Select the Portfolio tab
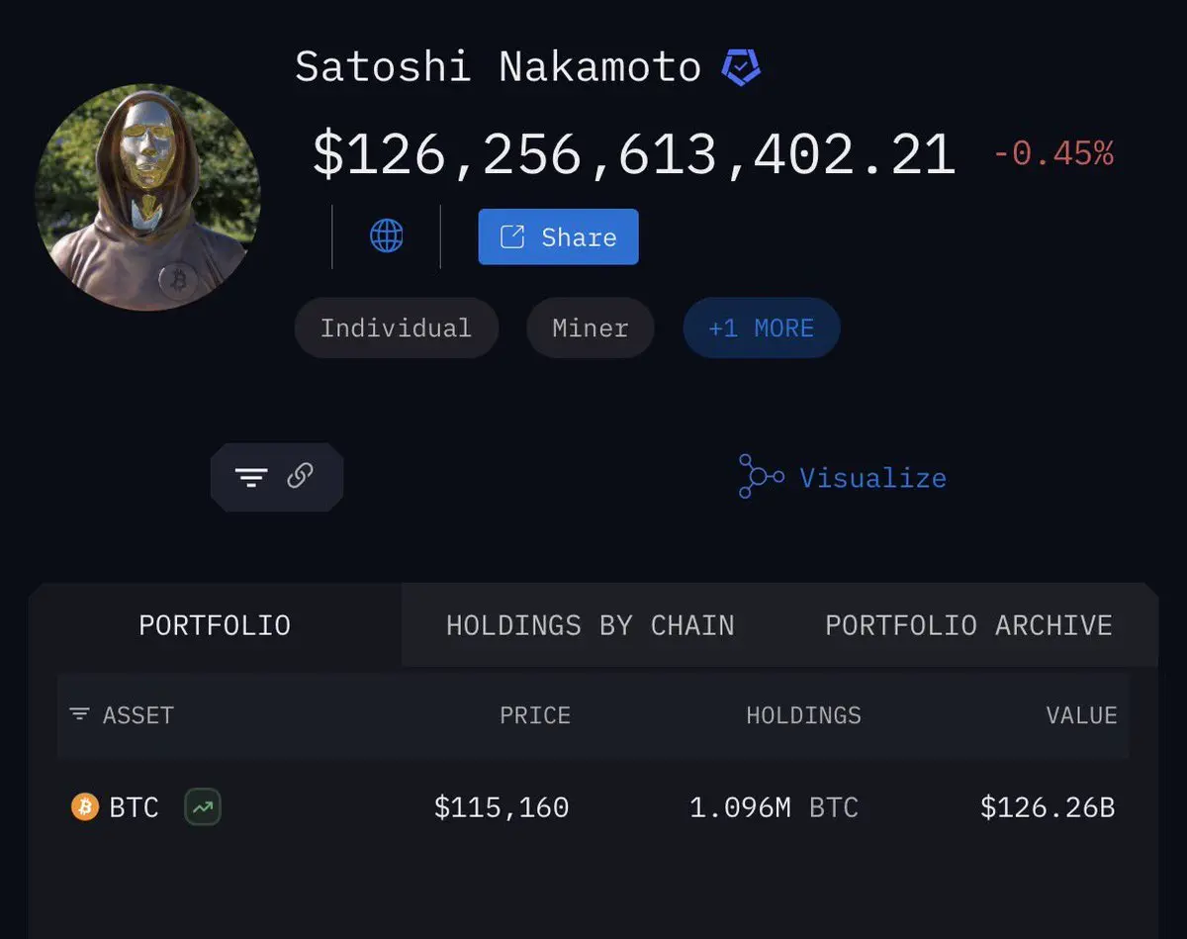Viewport: 1187px width, 939px height. [x=215, y=625]
